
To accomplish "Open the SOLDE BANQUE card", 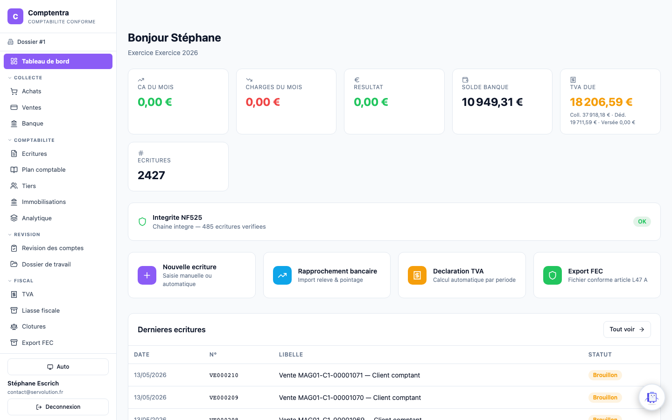I will [x=502, y=102].
